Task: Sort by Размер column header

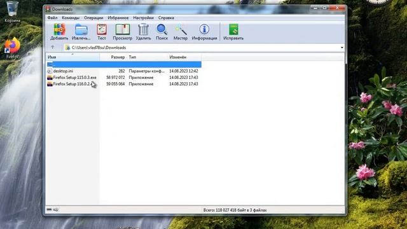Action: (x=113, y=57)
